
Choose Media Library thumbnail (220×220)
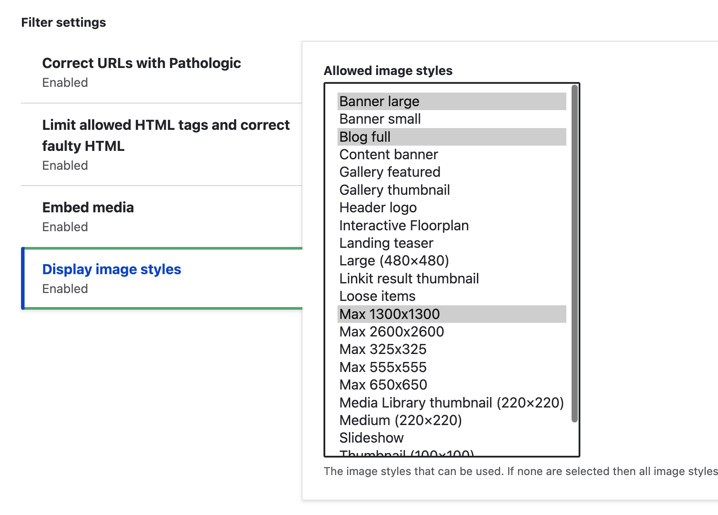click(x=451, y=403)
